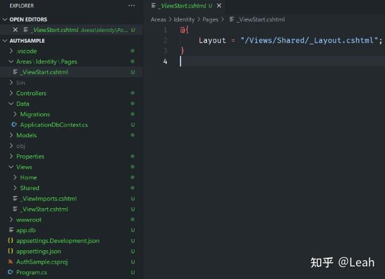Click file icon in editor tab

tap(153, 6)
